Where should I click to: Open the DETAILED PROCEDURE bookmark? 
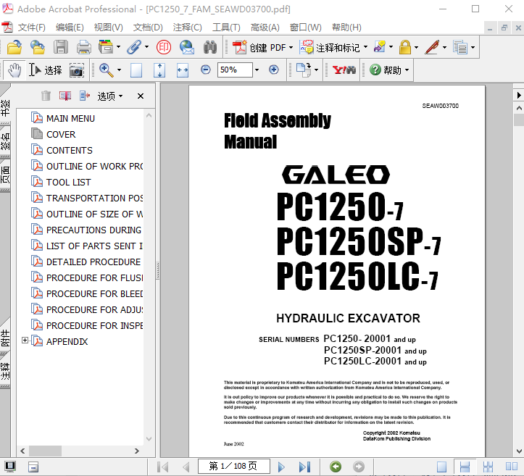[93, 262]
